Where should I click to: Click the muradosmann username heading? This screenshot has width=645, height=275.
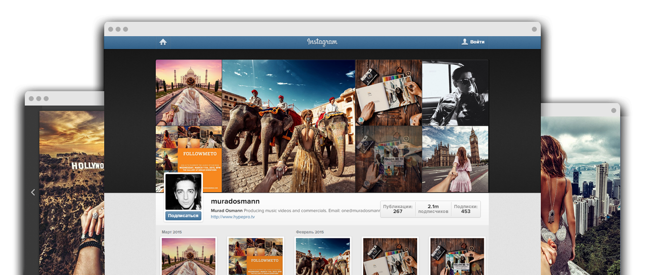235,201
